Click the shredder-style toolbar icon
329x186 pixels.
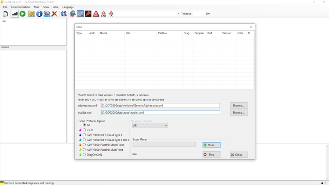coord(73,14)
